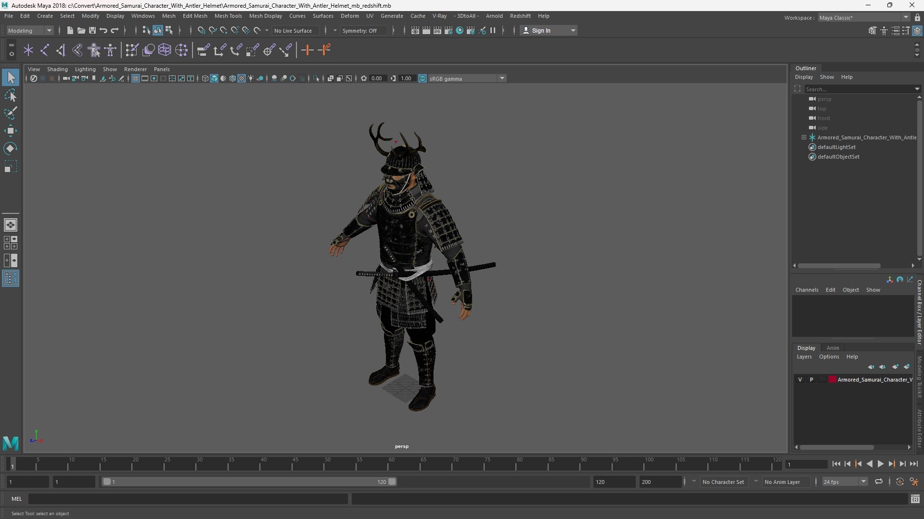Click the Maya logo in bottom-left corner
The height and width of the screenshot is (519, 924).
coord(11,443)
